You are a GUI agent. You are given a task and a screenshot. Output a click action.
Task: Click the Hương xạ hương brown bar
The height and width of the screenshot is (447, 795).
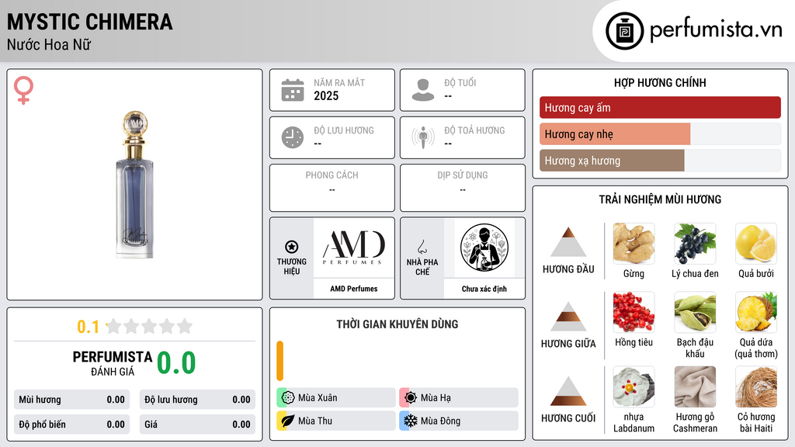612,161
